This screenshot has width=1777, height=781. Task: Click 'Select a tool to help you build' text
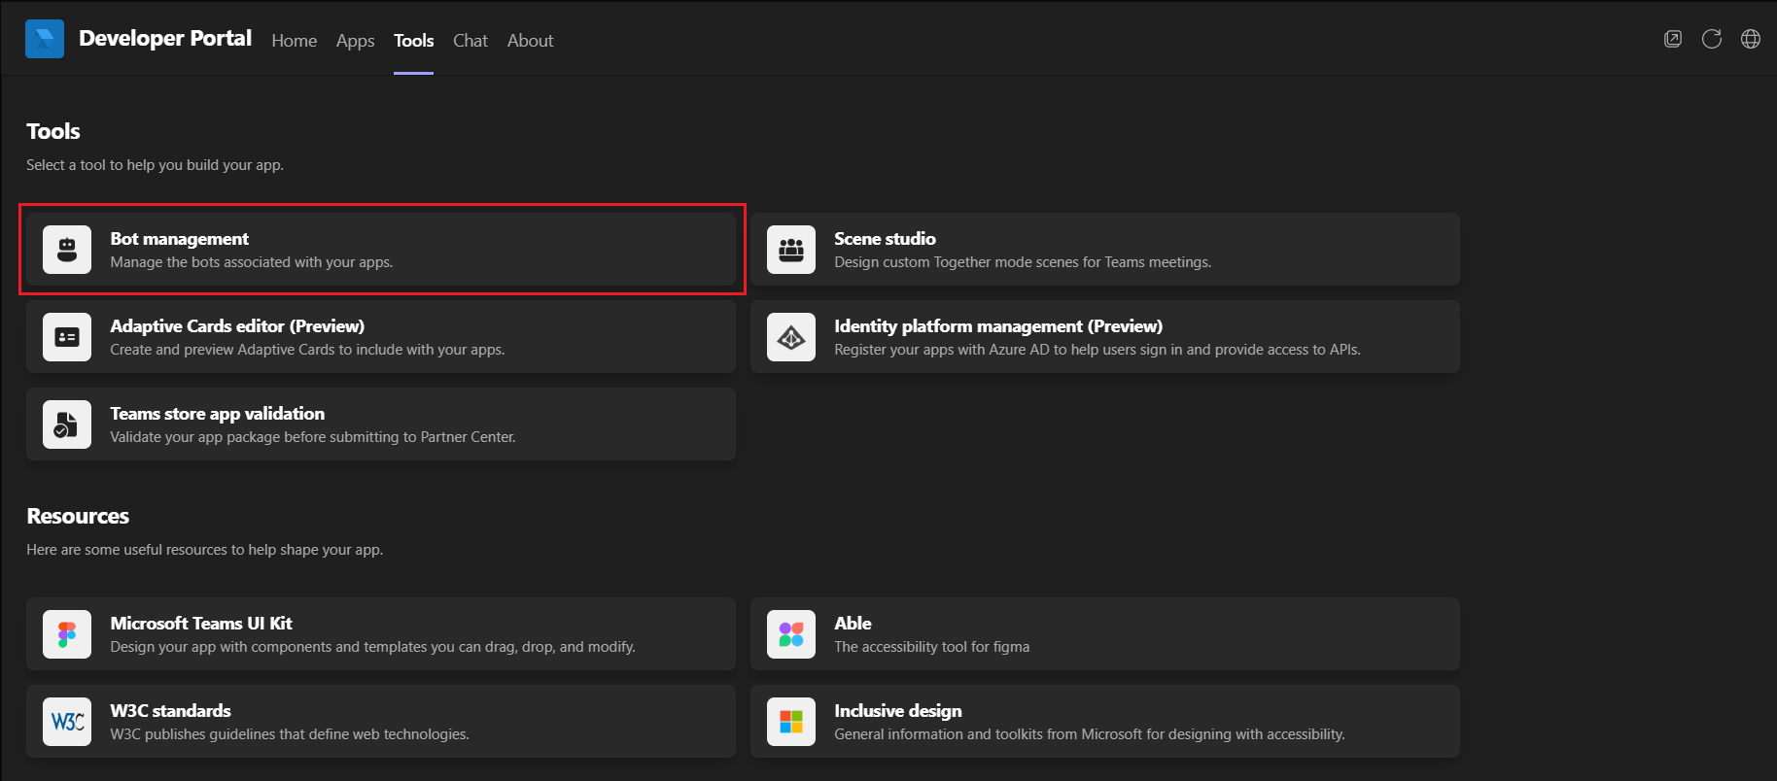point(155,165)
